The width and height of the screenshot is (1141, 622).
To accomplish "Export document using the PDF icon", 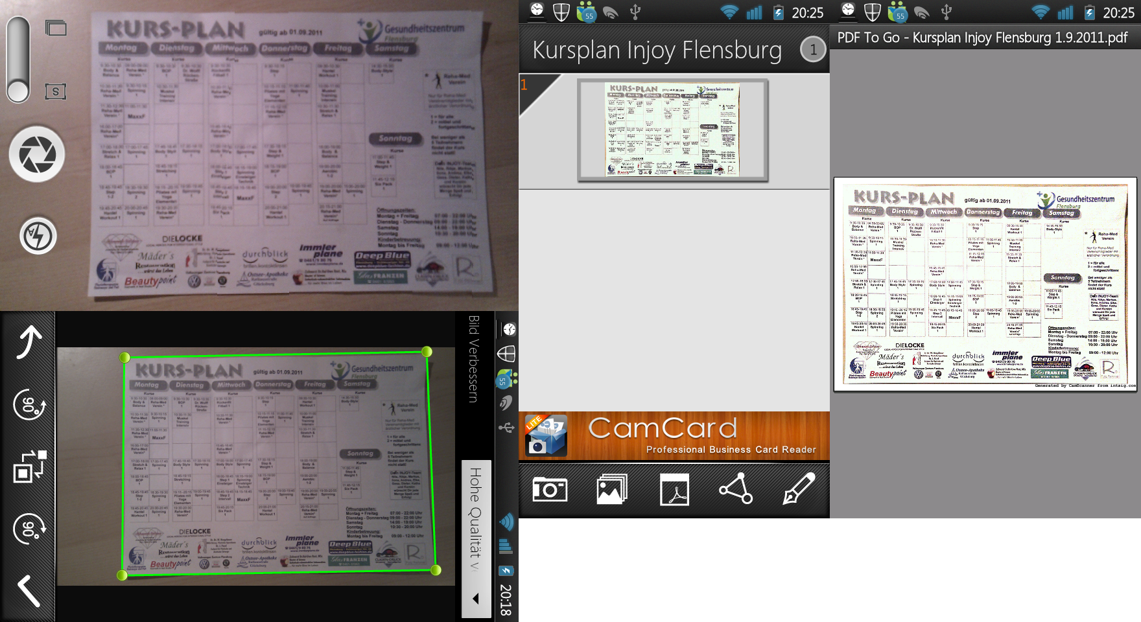I will click(674, 489).
